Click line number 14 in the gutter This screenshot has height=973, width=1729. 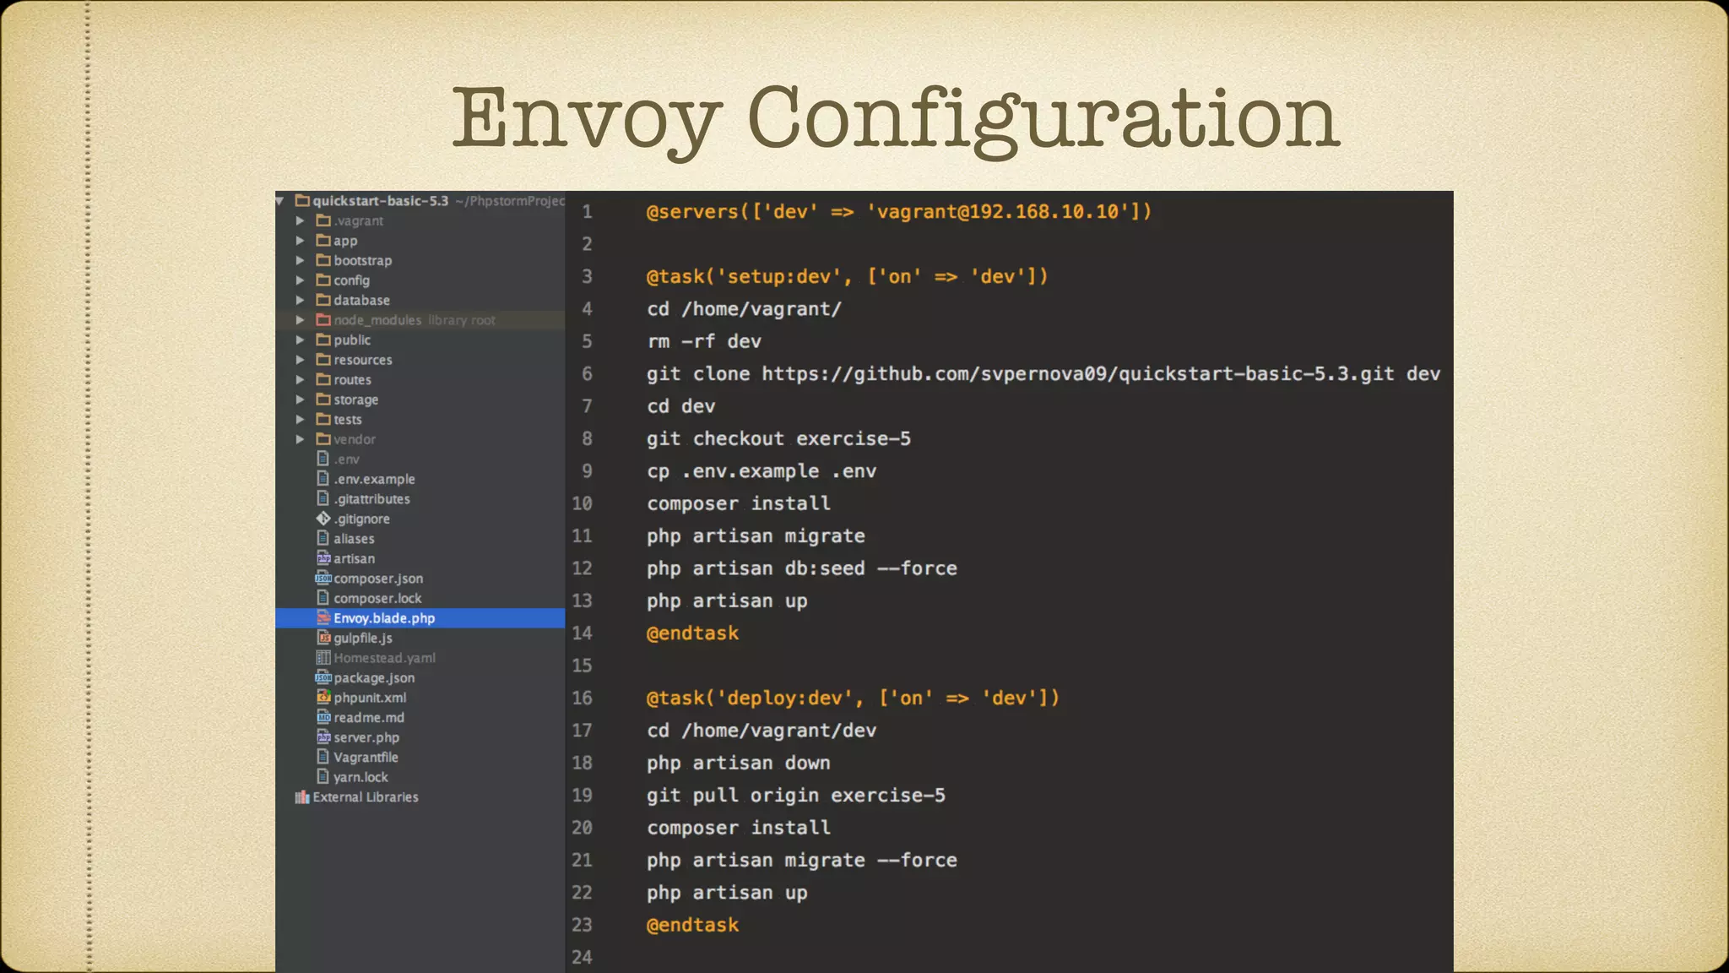pos(582,633)
